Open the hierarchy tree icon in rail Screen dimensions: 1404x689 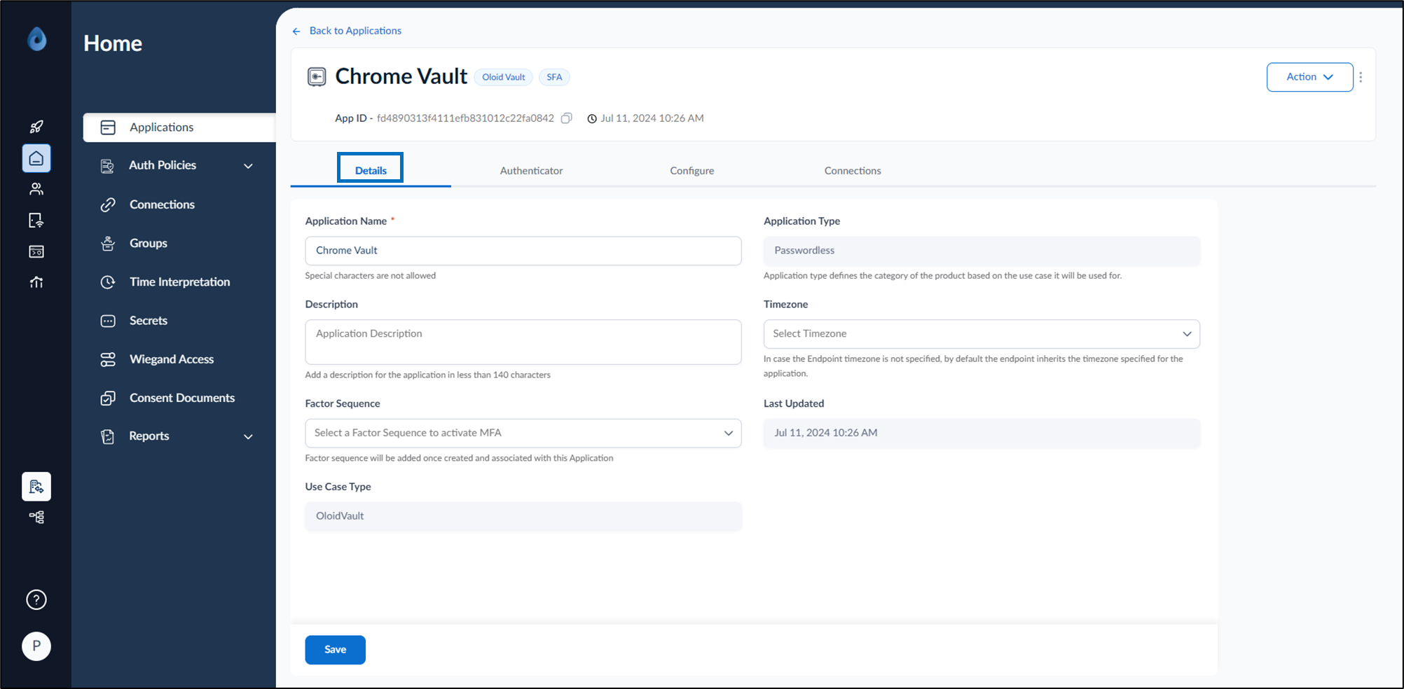tap(36, 517)
